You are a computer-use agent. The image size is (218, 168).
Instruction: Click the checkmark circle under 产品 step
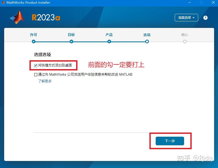click(109, 41)
